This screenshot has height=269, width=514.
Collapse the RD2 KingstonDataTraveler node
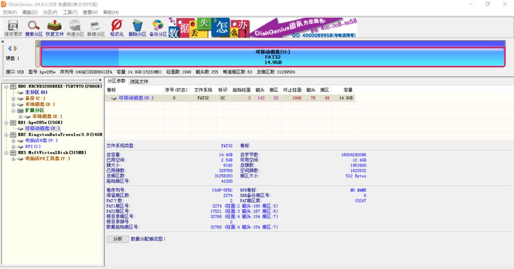6,134
